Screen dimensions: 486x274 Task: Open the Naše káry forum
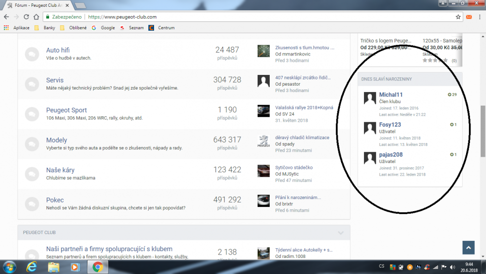coord(60,170)
